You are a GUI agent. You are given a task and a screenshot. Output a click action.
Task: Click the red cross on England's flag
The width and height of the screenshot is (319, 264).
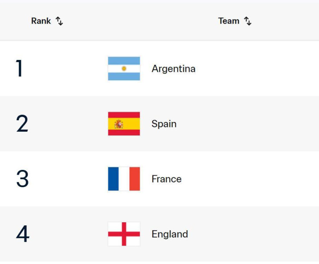(x=124, y=234)
